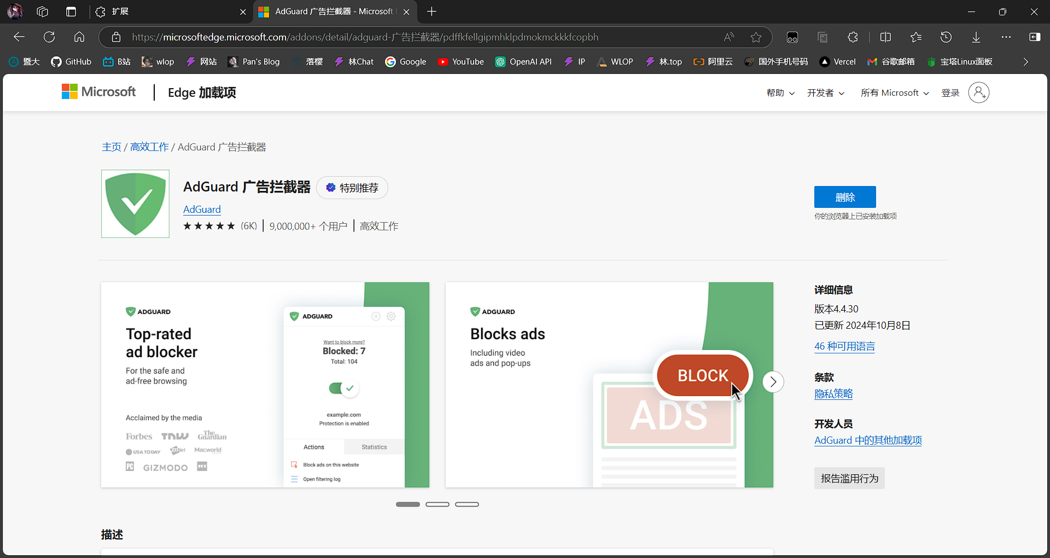This screenshot has height=558, width=1050.
Task: Open Pan's Blog bookmark
Action: (x=254, y=62)
